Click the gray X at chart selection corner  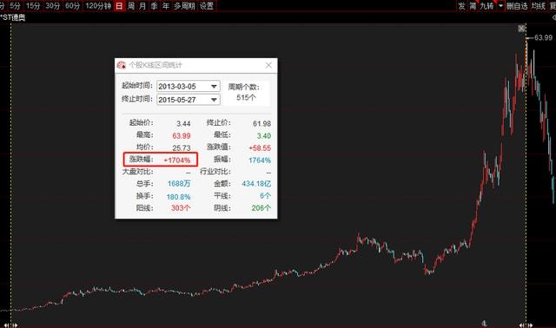tap(521, 29)
